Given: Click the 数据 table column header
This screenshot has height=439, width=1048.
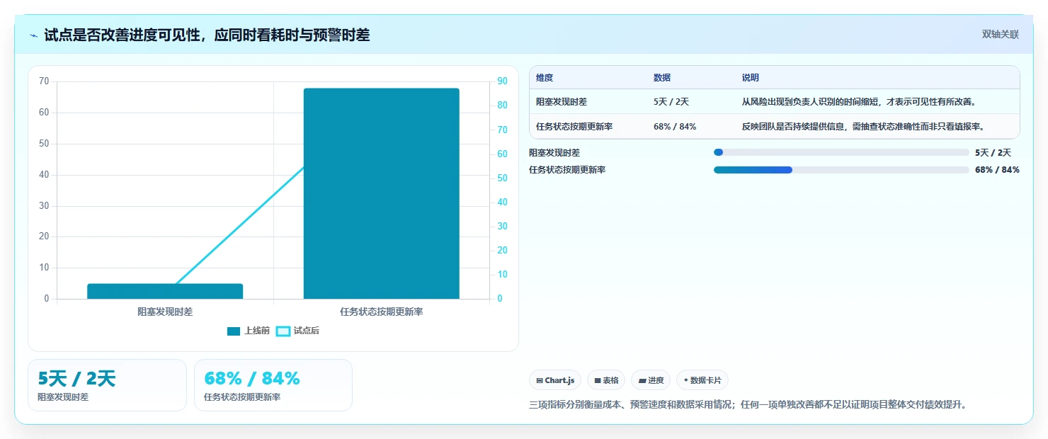Looking at the screenshot, I should 662,78.
